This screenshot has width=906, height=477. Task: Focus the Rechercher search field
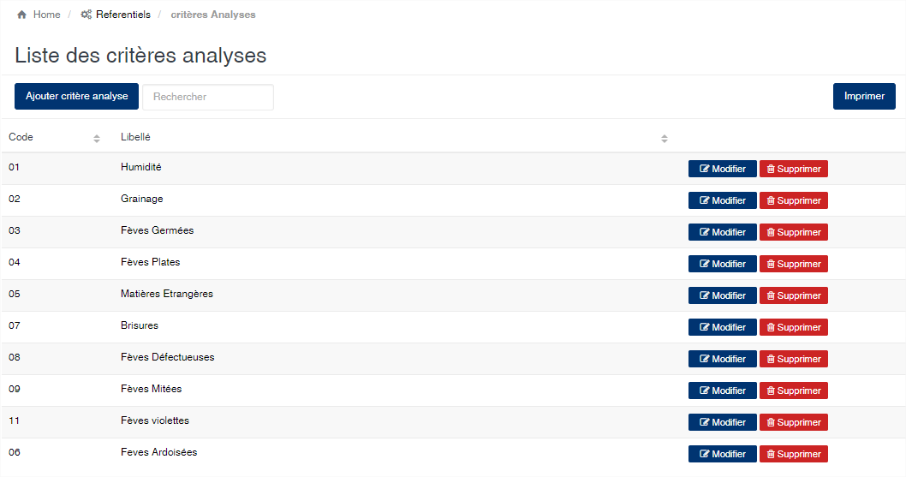(208, 97)
